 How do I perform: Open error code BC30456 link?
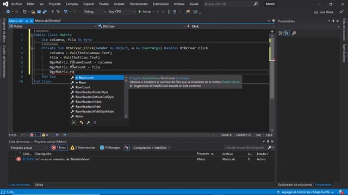(28, 159)
